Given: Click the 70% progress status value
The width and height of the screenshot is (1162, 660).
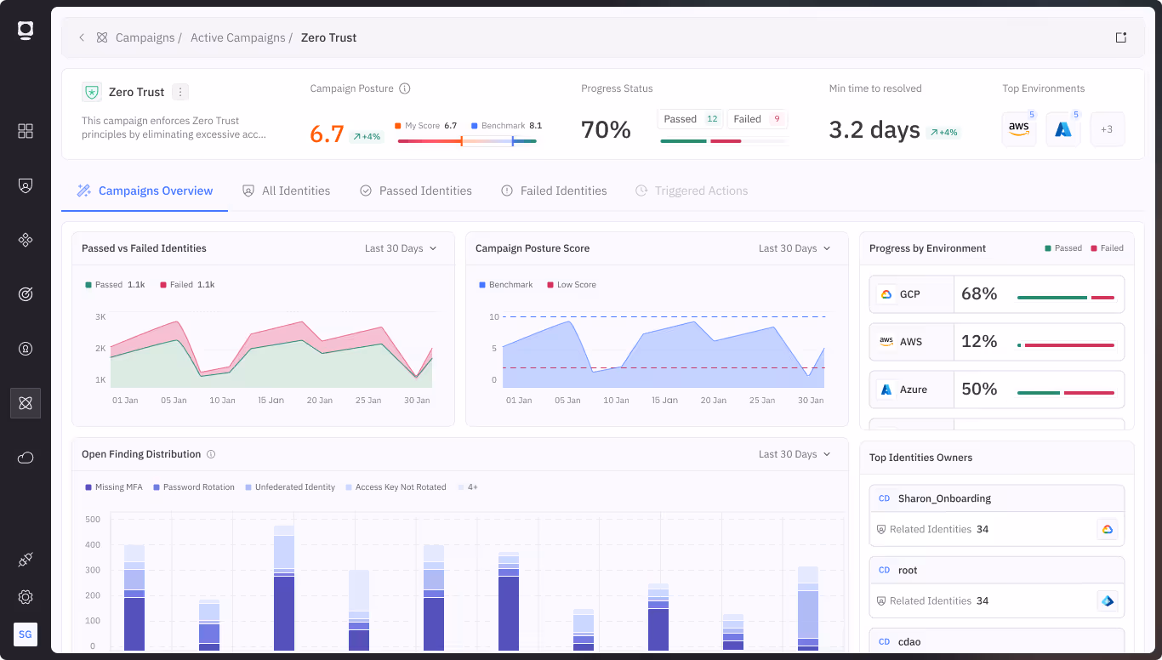Looking at the screenshot, I should click(x=606, y=130).
